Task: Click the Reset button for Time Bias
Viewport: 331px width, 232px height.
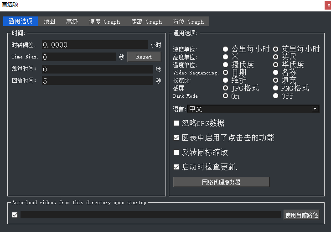Action: [144, 57]
